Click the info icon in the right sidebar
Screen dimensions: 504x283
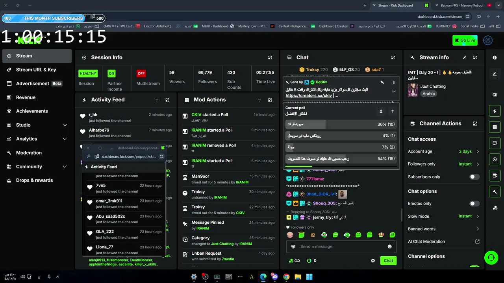495,57
